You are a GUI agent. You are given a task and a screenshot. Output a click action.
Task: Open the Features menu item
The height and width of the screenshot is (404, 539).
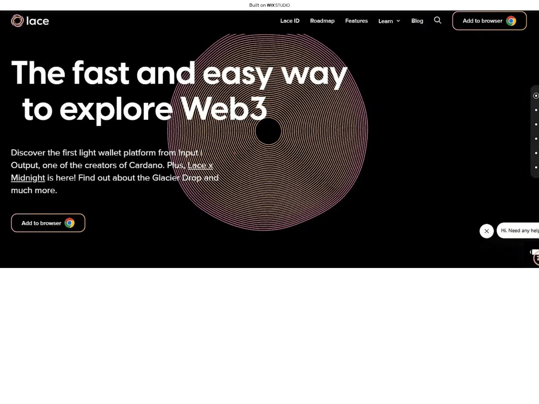click(356, 21)
